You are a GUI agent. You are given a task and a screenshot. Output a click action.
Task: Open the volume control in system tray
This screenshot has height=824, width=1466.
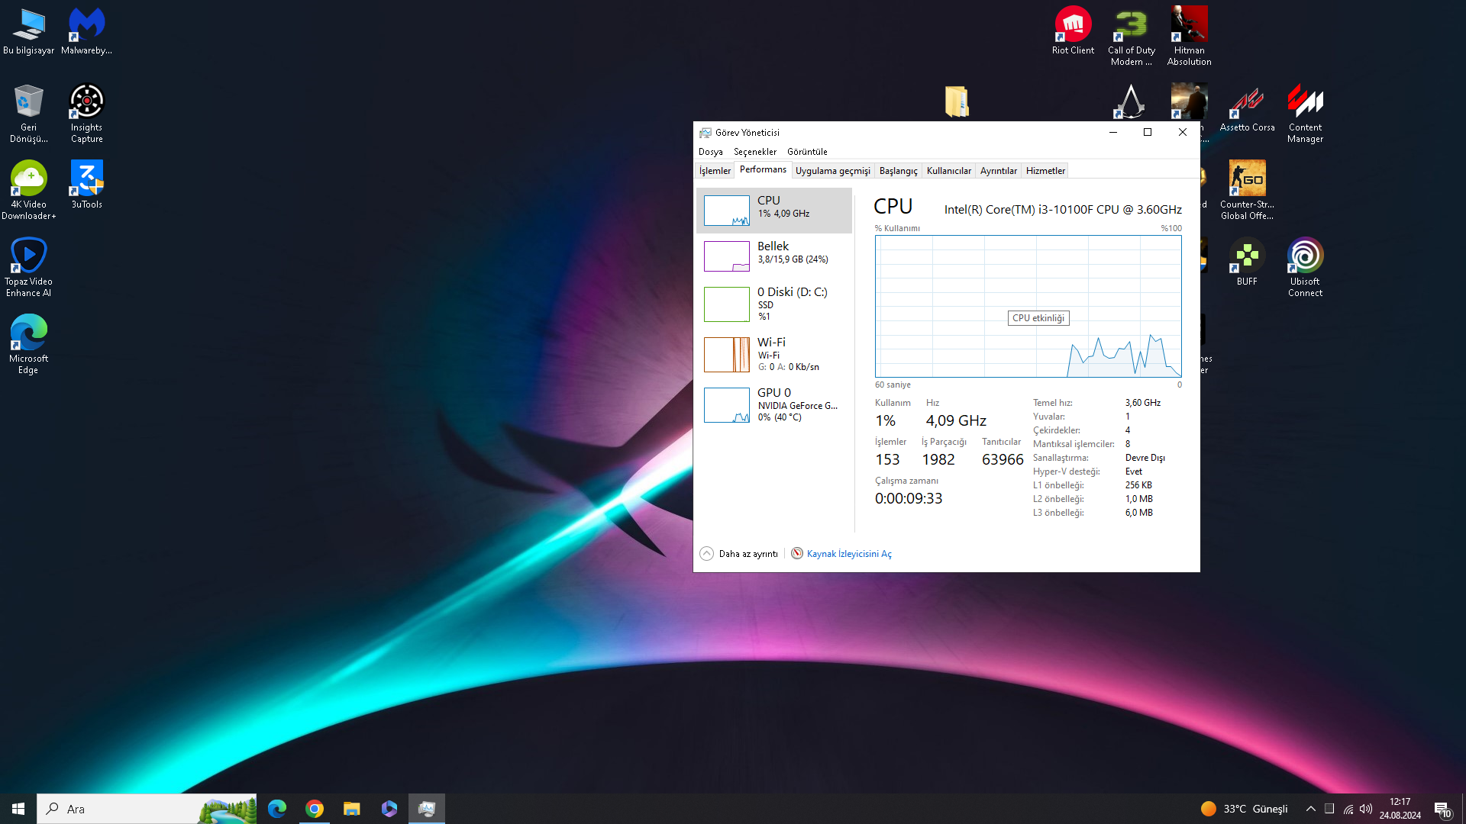1366,809
